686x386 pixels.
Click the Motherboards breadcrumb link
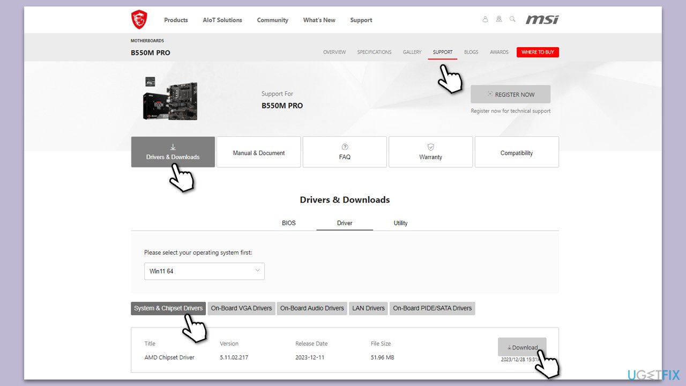[147, 41]
